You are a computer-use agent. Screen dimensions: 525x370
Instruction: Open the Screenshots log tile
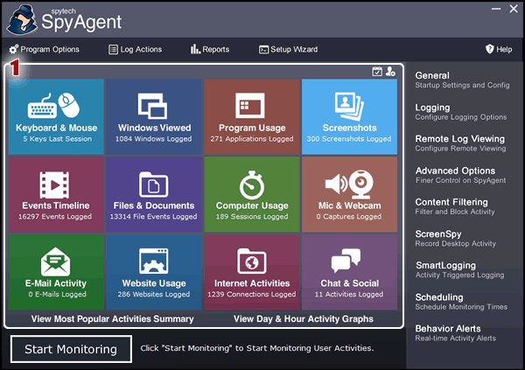click(349, 117)
